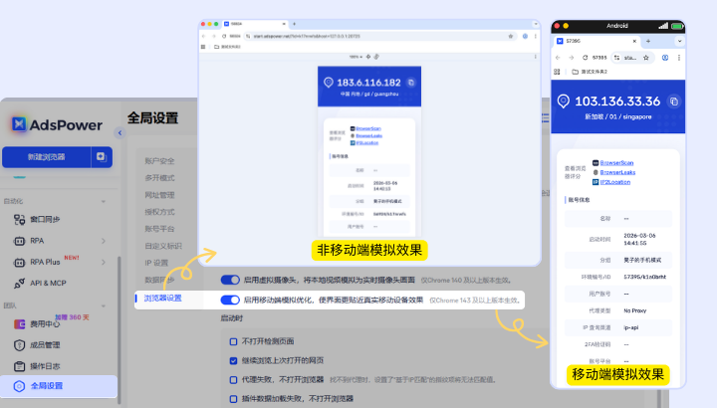Select the 账户安全 settings tab
717x408 pixels.
tap(159, 161)
